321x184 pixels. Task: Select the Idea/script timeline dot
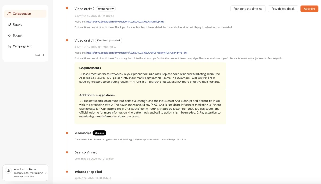67,133
